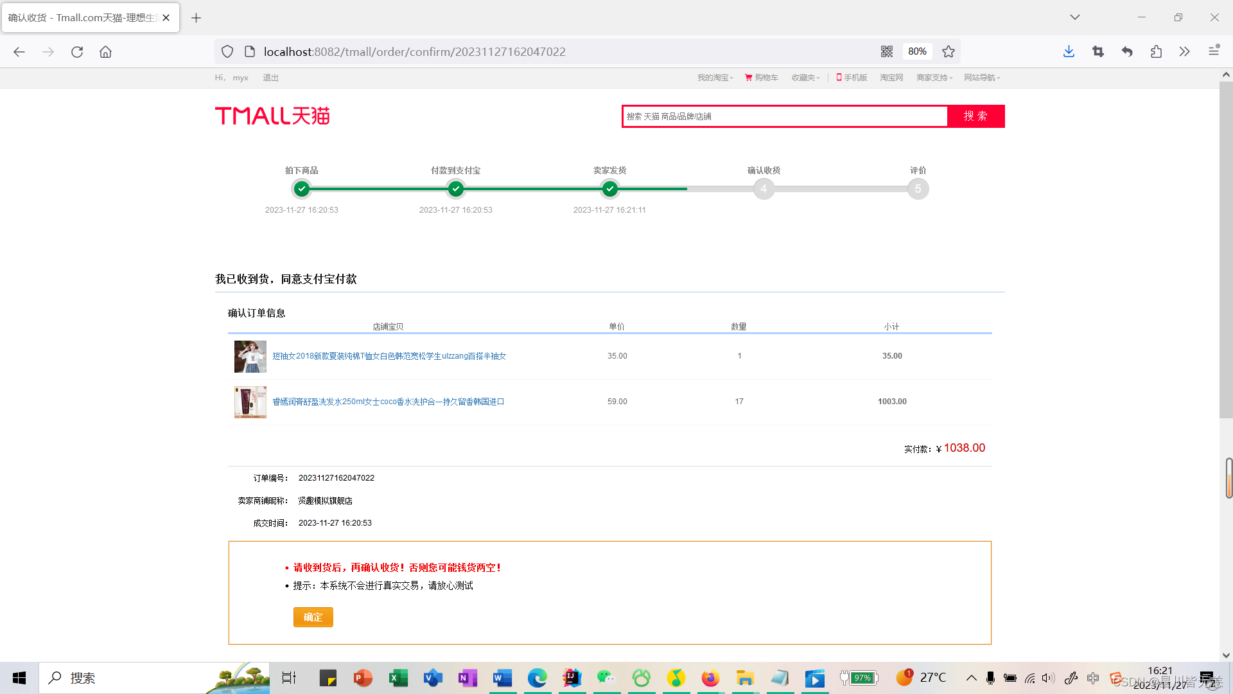Viewport: 1233px width, 694px height.
Task: Click the 确认收货 step 4 circle
Action: (x=764, y=189)
